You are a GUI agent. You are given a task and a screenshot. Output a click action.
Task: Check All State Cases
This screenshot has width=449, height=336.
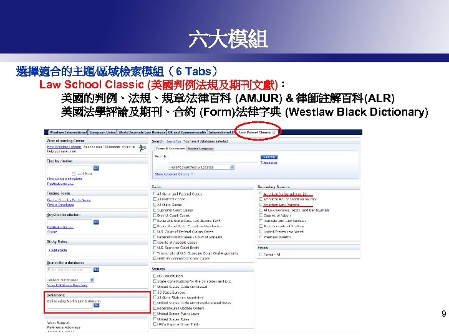click(155, 205)
